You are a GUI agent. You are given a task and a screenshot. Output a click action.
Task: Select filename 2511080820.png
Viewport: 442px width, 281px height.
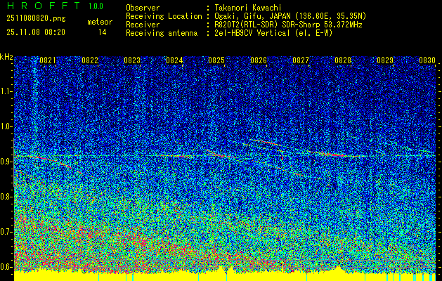tap(36, 19)
